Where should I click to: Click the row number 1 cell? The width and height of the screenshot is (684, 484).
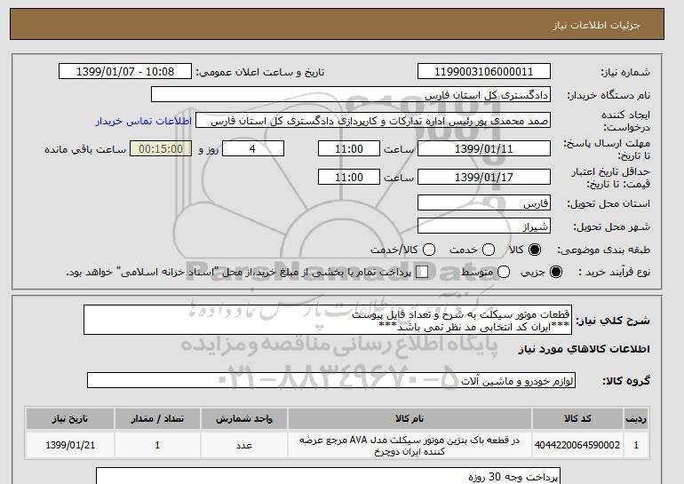click(636, 445)
